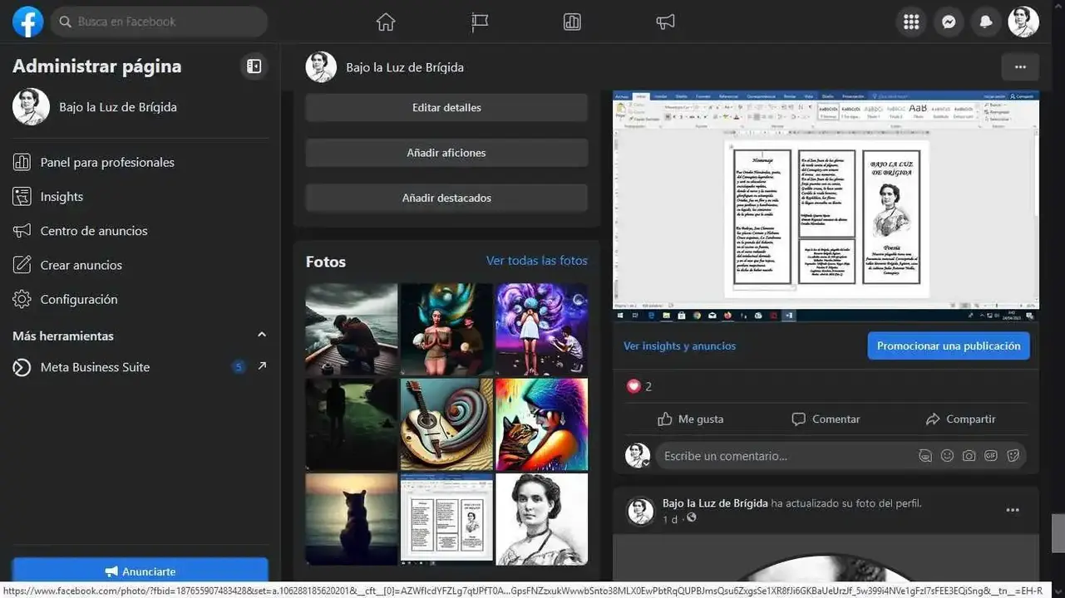Click Me gusta on the post

[691, 419]
